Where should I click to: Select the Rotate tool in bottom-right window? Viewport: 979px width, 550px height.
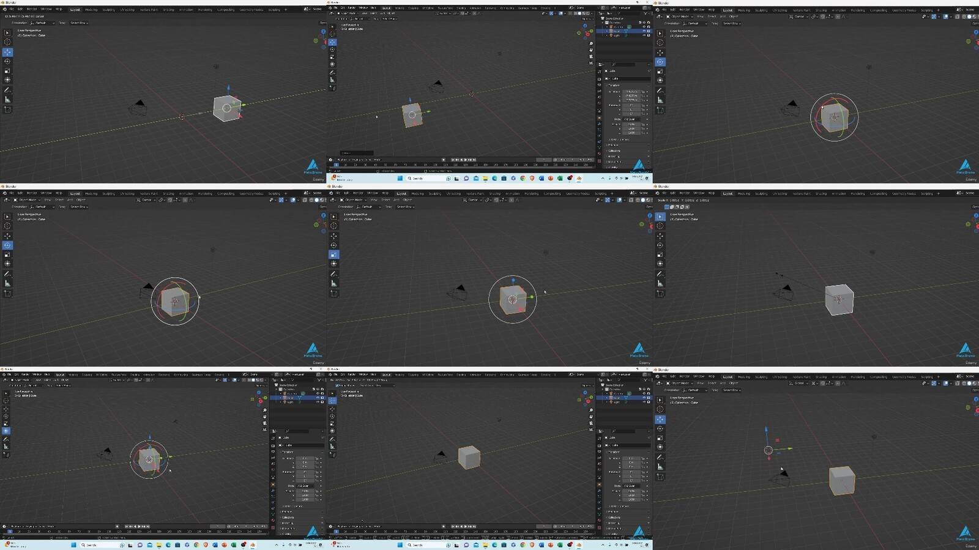point(660,428)
